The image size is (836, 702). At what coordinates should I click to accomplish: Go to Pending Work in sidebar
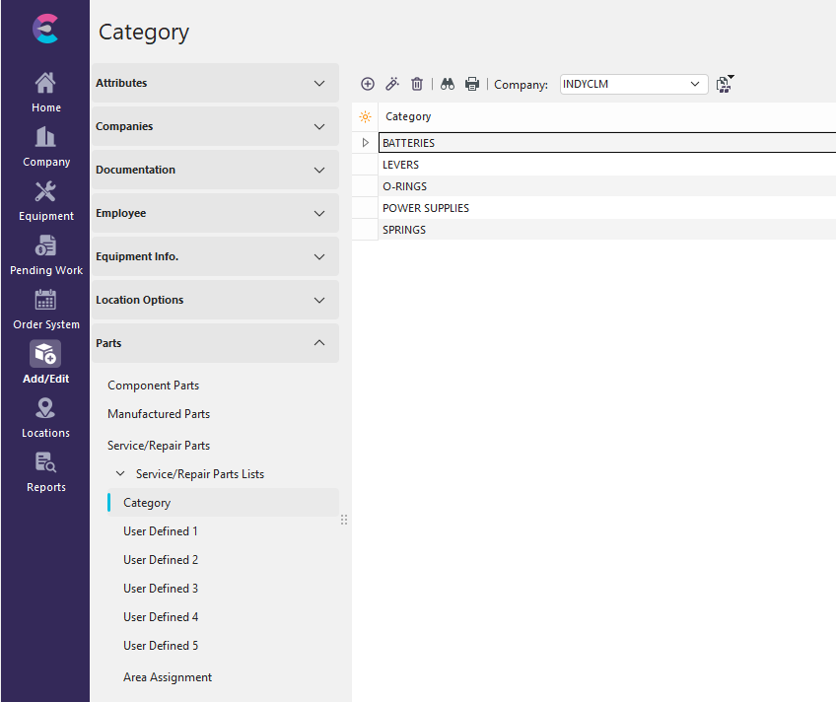pyautogui.click(x=45, y=255)
